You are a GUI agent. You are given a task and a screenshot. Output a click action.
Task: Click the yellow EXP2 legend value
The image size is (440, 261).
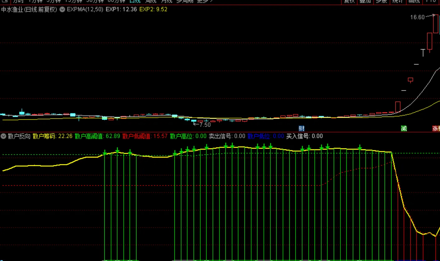pyautogui.click(x=153, y=9)
